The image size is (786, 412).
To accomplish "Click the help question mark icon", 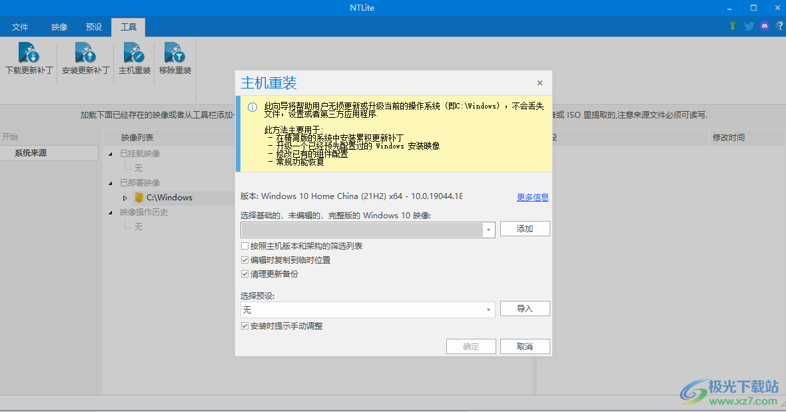I will 780,26.
